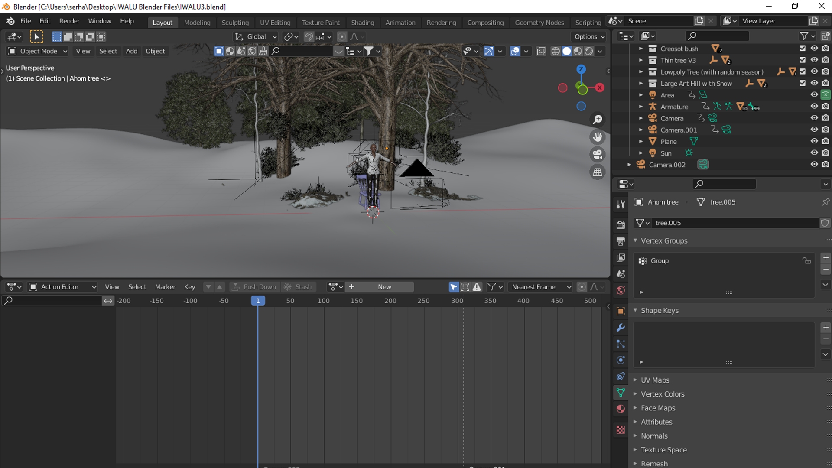Select material preview viewport shading

pos(578,51)
